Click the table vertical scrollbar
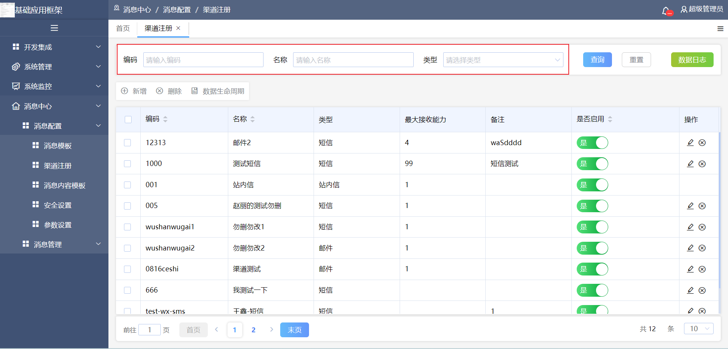This screenshot has width=728, height=349. 719,210
